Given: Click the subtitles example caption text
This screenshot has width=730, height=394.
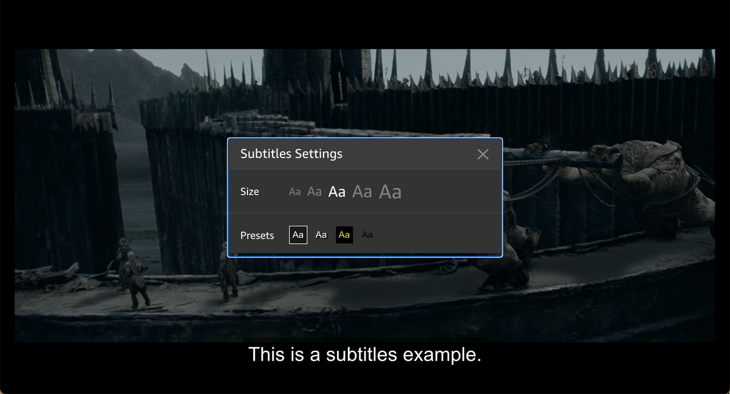Looking at the screenshot, I should pyautogui.click(x=364, y=354).
